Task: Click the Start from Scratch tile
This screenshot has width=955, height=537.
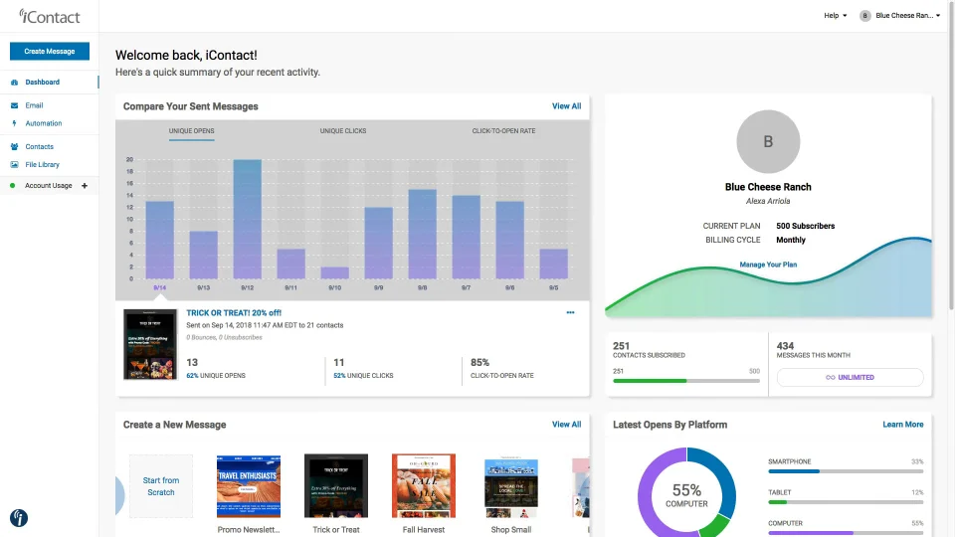Action: point(161,486)
